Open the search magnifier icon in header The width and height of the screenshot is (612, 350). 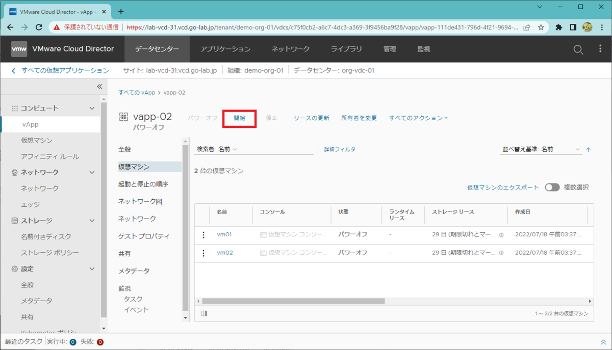tap(578, 49)
